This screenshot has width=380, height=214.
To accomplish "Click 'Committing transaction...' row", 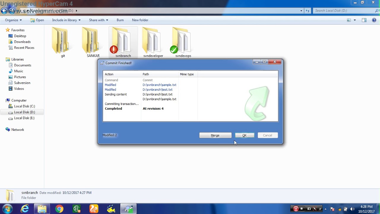I will 122,104.
